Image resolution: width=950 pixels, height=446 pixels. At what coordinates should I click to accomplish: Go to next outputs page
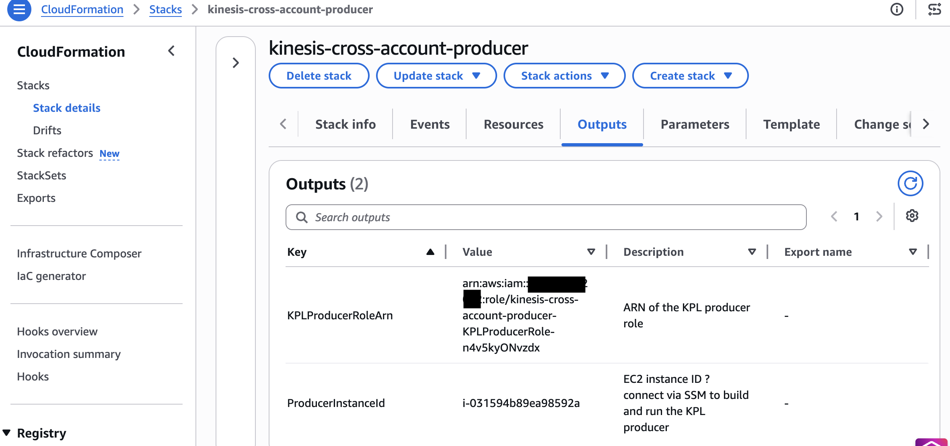(879, 217)
